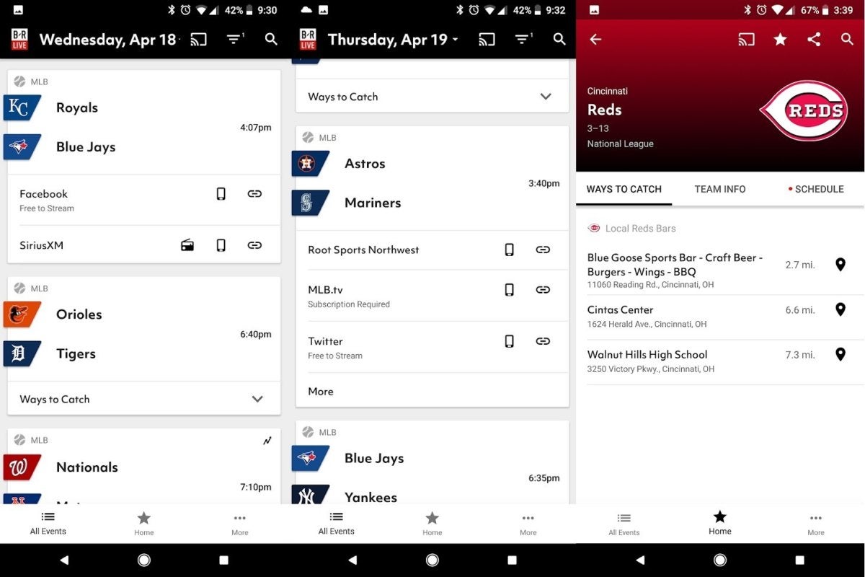Tap the Walnut Hills High School listing name

tap(647, 355)
